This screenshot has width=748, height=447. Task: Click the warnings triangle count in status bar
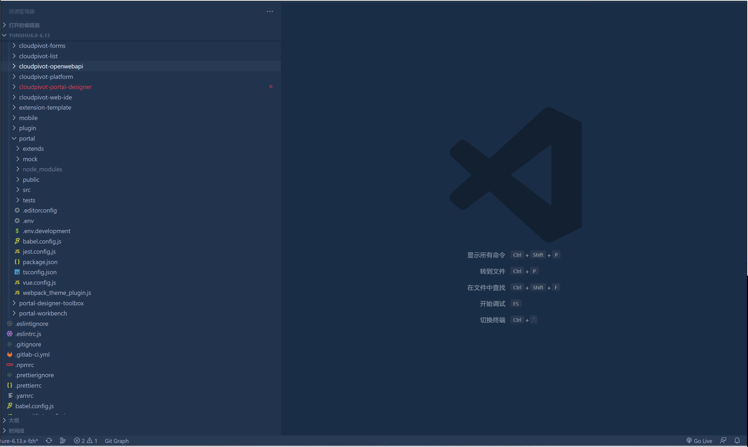pyautogui.click(x=92, y=441)
